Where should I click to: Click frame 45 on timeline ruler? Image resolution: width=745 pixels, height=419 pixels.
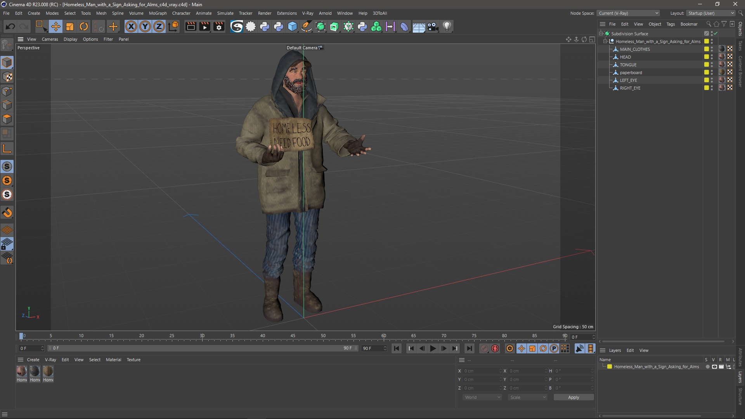(x=293, y=336)
